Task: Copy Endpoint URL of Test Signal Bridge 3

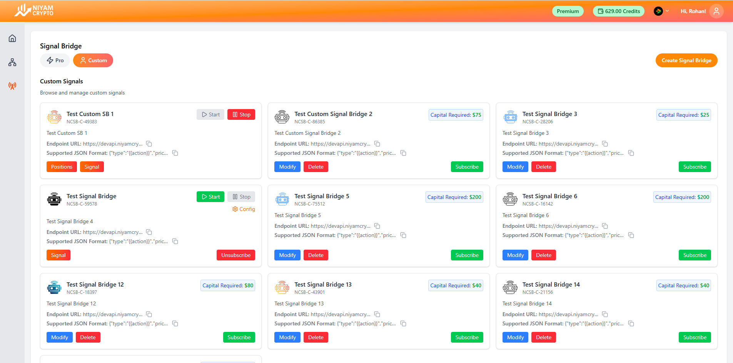Action: (x=605, y=144)
